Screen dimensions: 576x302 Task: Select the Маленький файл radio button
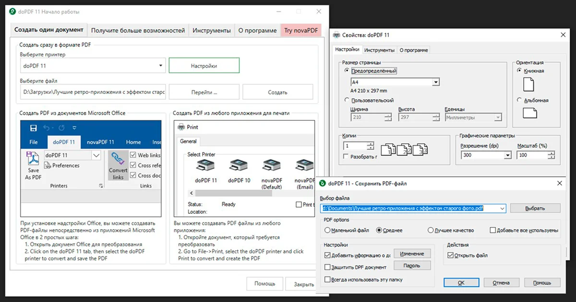point(327,230)
